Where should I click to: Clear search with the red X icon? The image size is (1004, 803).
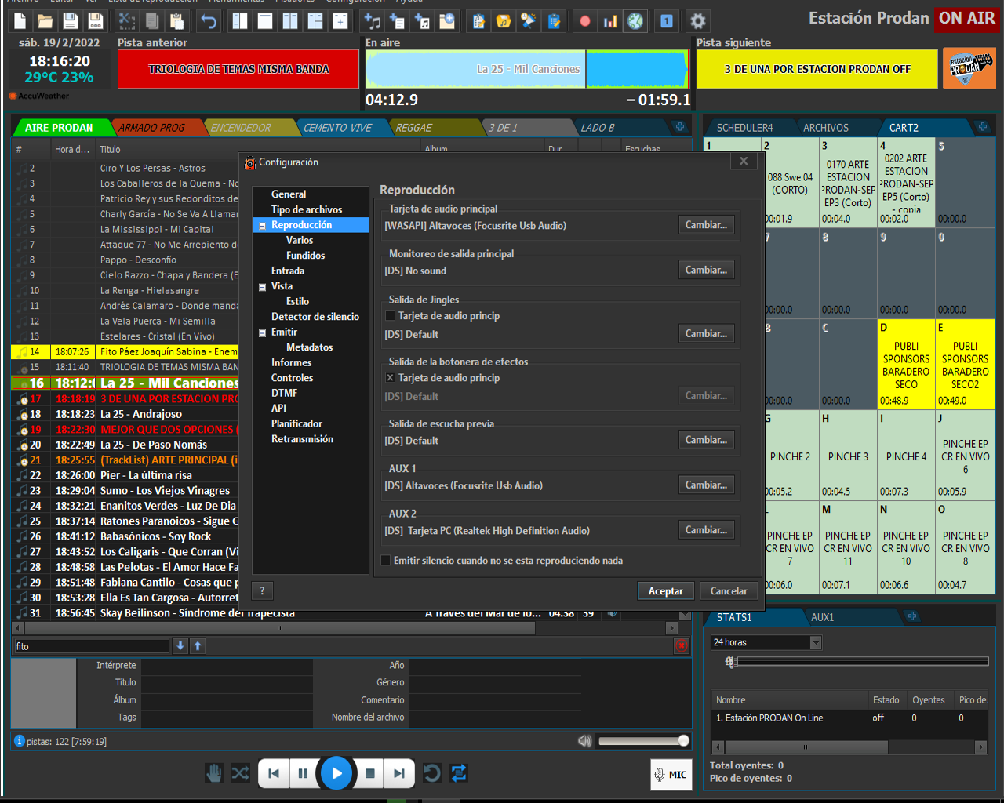point(682,645)
